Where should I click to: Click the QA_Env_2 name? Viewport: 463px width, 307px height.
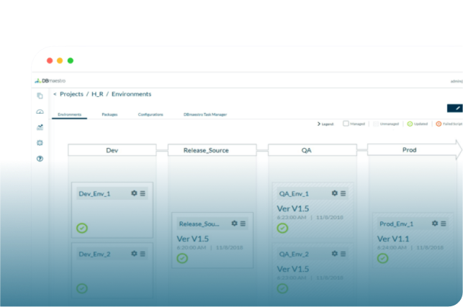point(294,255)
